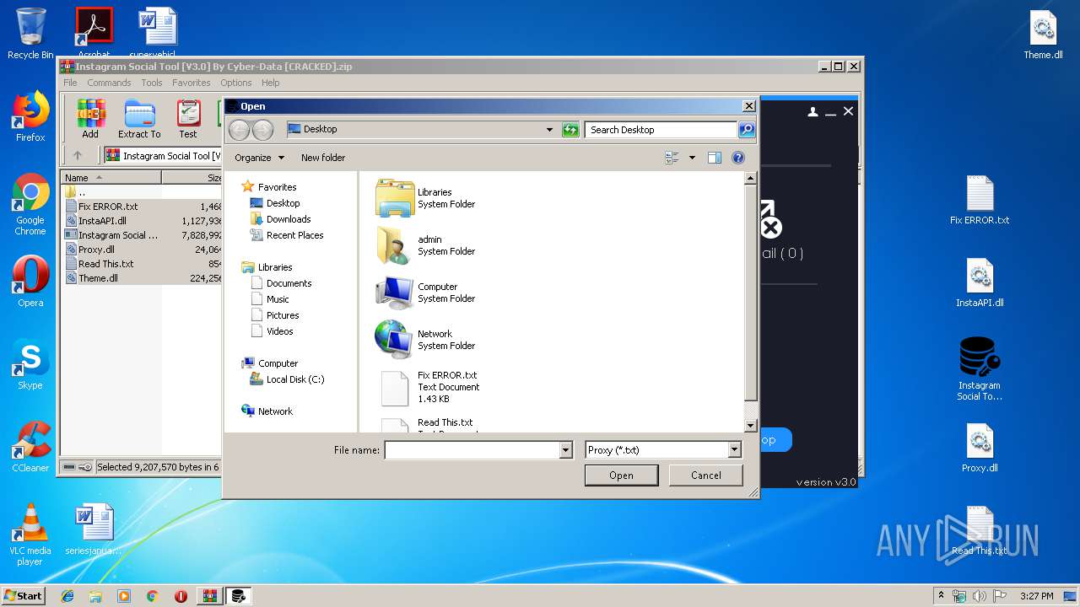Click the Cancel button in dialog
The width and height of the screenshot is (1080, 607).
[706, 475]
